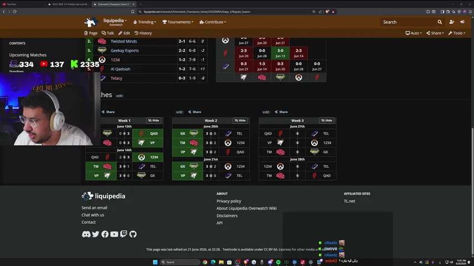Open Privacy policy footer link
The height and width of the screenshot is (266, 474).
tap(229, 201)
